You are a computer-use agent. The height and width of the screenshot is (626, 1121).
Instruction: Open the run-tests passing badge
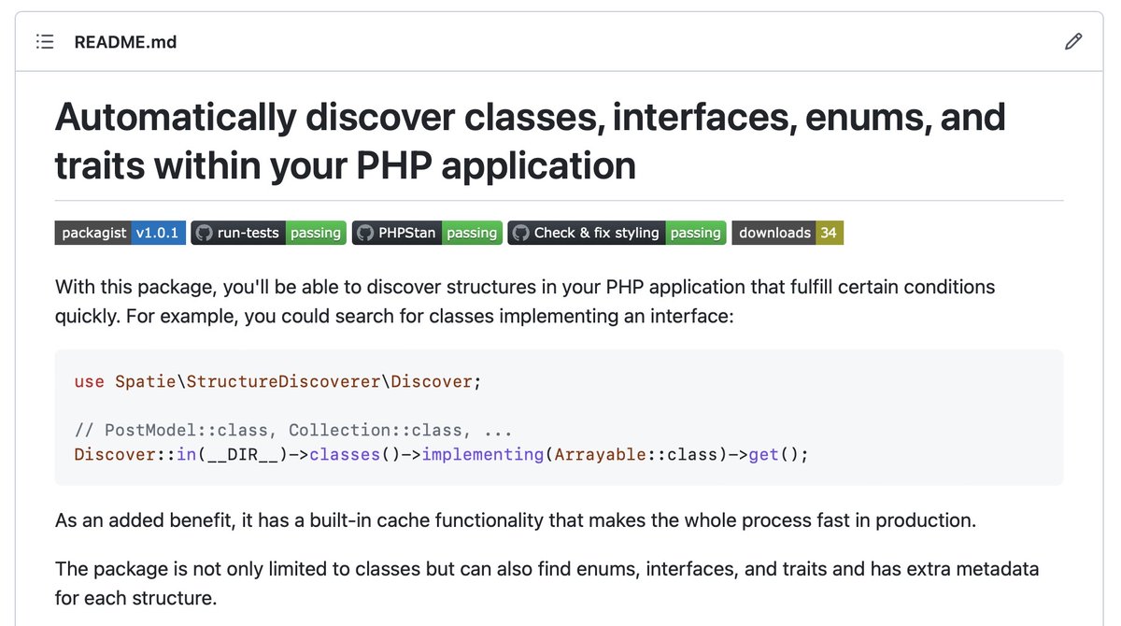[x=269, y=233]
